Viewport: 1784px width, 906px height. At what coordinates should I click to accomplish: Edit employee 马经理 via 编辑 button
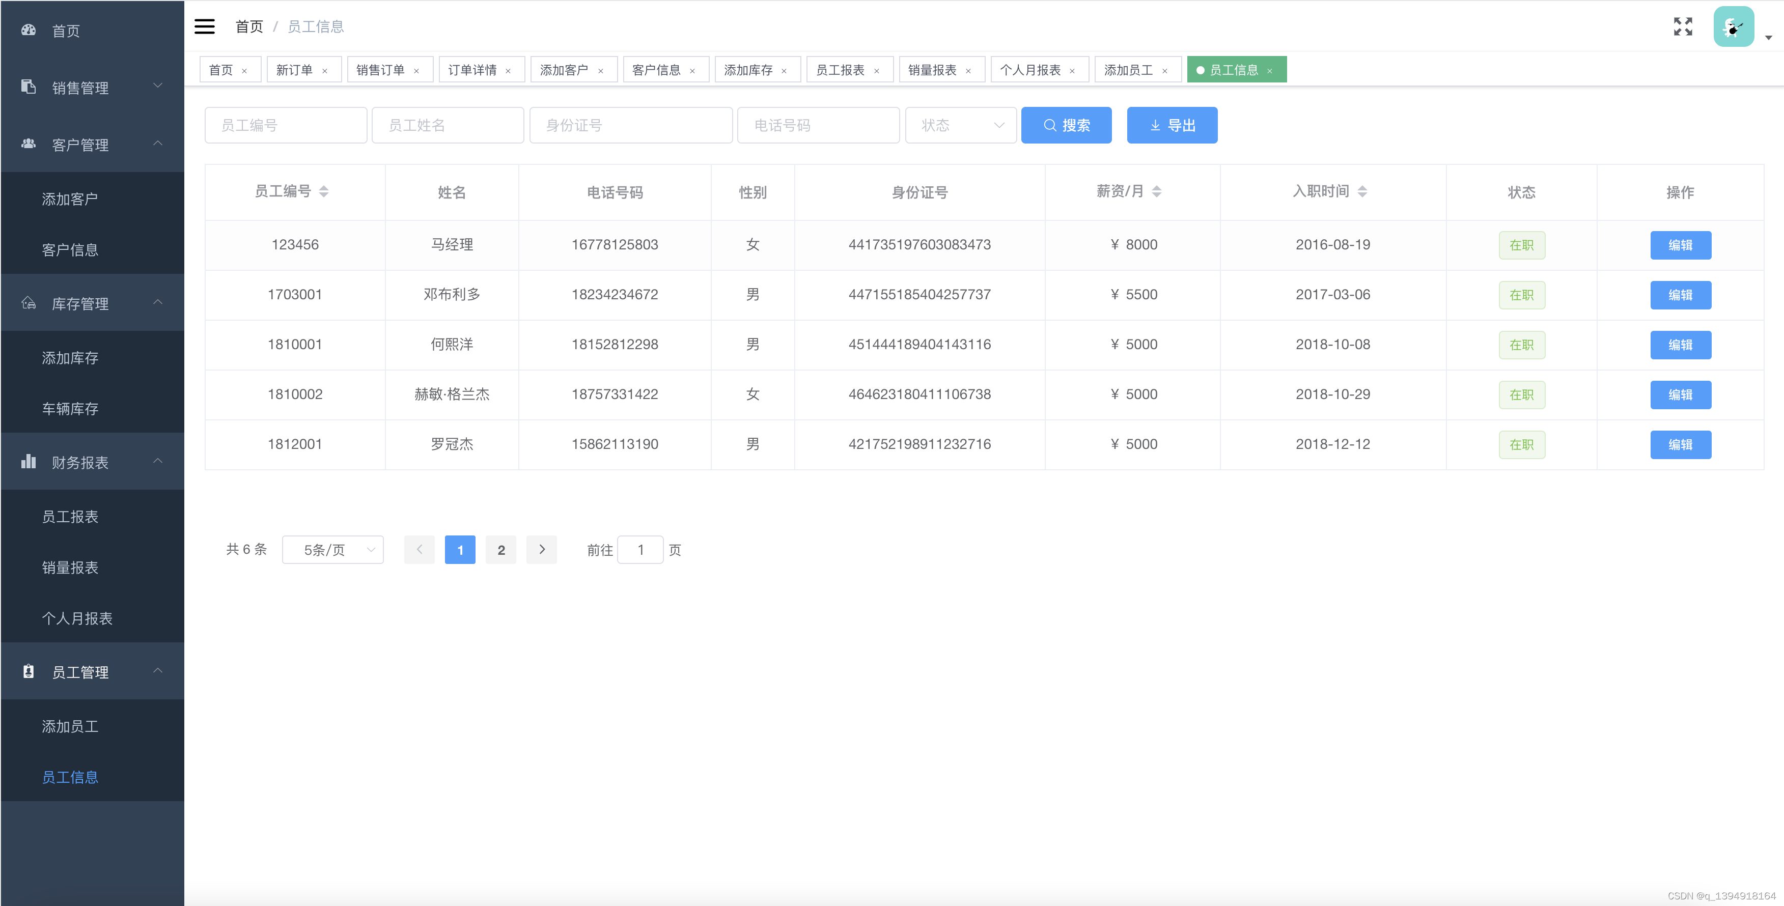(1680, 245)
